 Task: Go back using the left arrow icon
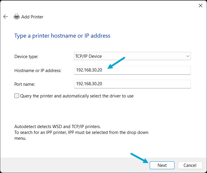pyautogui.click(x=6, y=17)
